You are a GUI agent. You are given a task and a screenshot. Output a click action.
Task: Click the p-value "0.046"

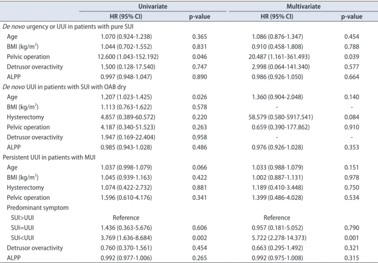199,57
